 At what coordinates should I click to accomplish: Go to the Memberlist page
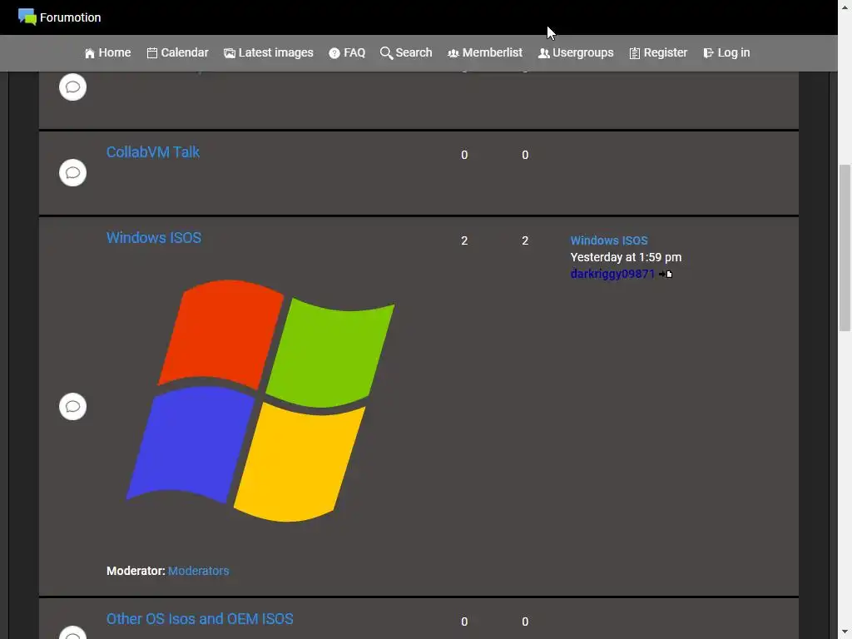tap(485, 52)
